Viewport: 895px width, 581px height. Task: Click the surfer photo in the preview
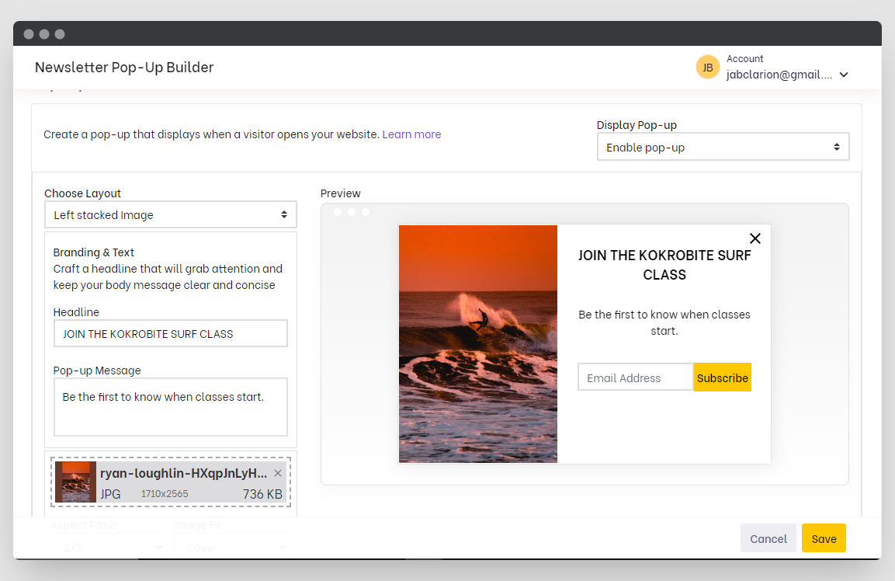tap(477, 344)
